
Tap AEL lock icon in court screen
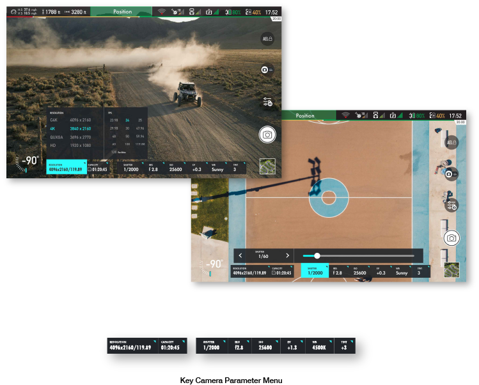(452, 142)
